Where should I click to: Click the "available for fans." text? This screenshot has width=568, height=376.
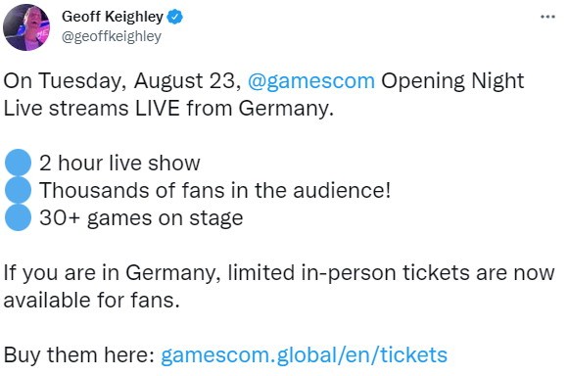pyautogui.click(x=92, y=301)
